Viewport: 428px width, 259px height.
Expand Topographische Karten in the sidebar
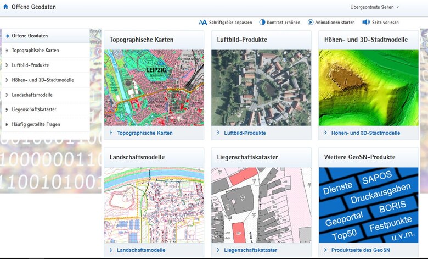[35, 51]
